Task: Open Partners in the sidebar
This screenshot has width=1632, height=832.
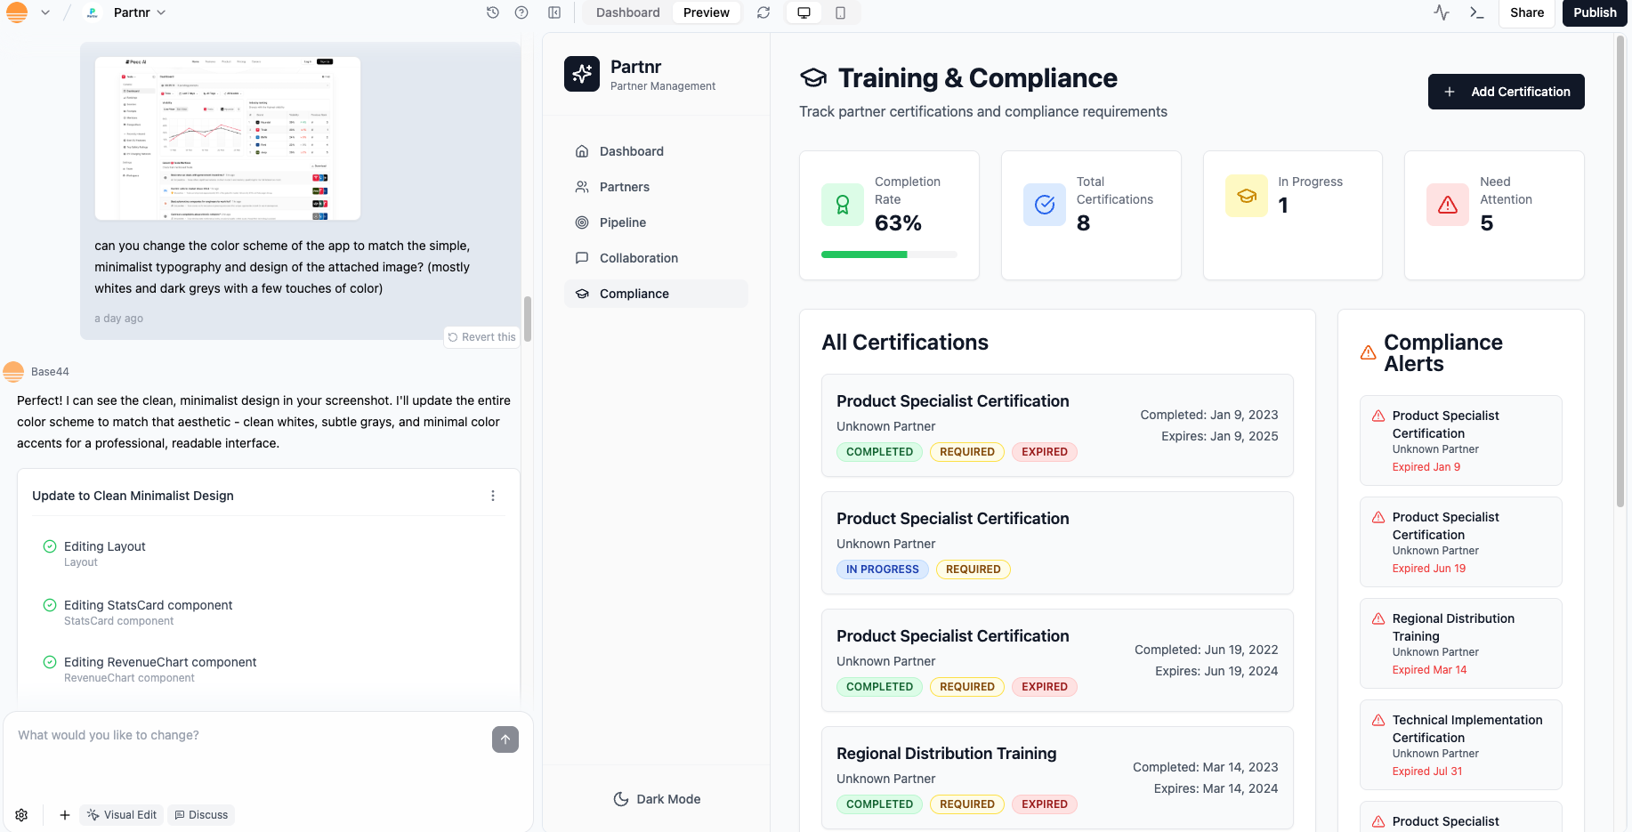Action: coord(656,187)
